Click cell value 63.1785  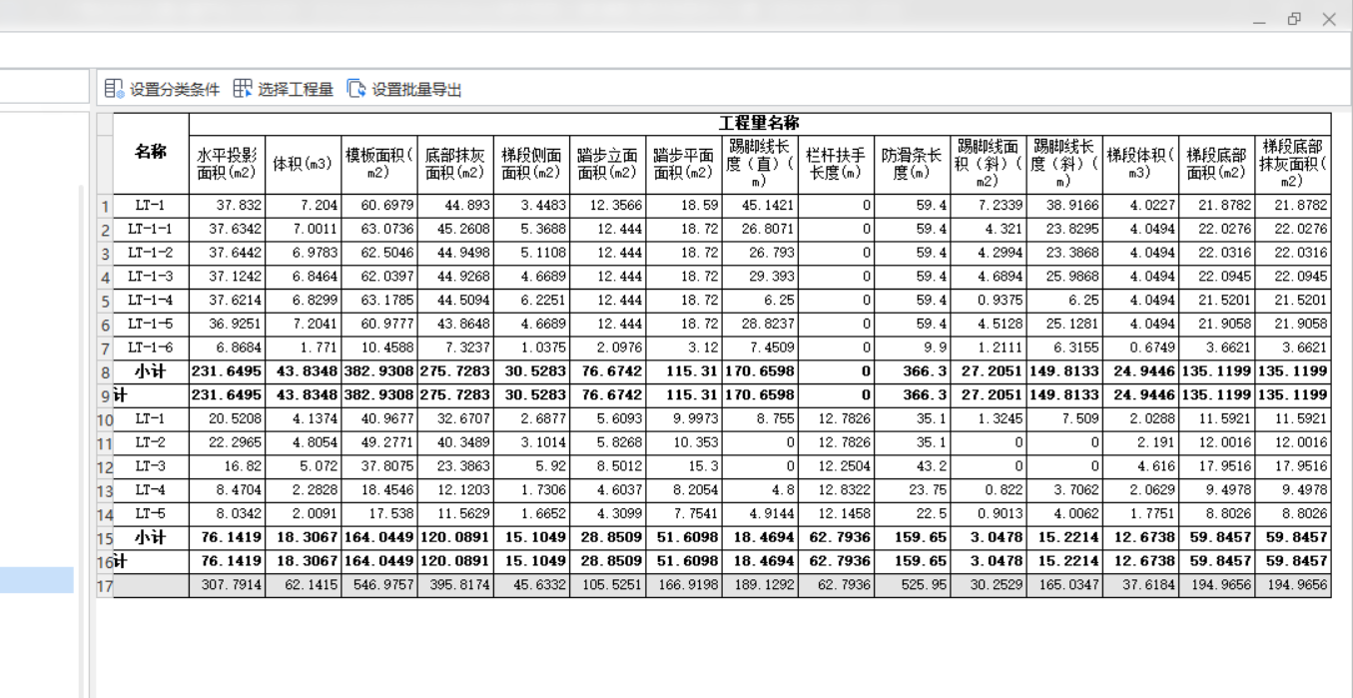pyautogui.click(x=379, y=301)
